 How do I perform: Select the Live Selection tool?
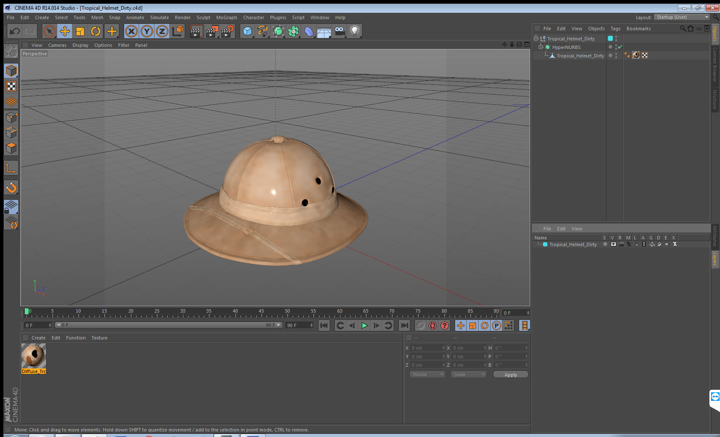49,31
